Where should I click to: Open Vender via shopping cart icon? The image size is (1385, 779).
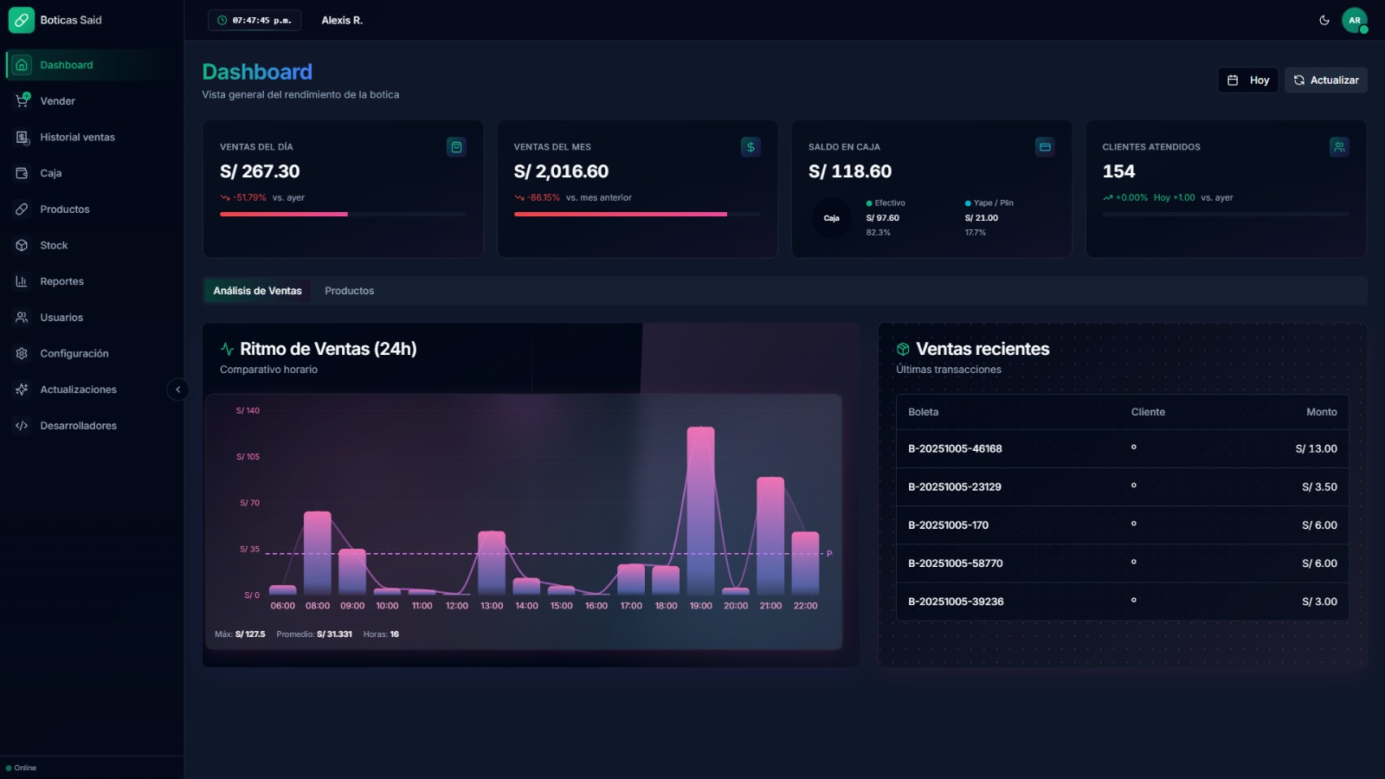point(23,100)
